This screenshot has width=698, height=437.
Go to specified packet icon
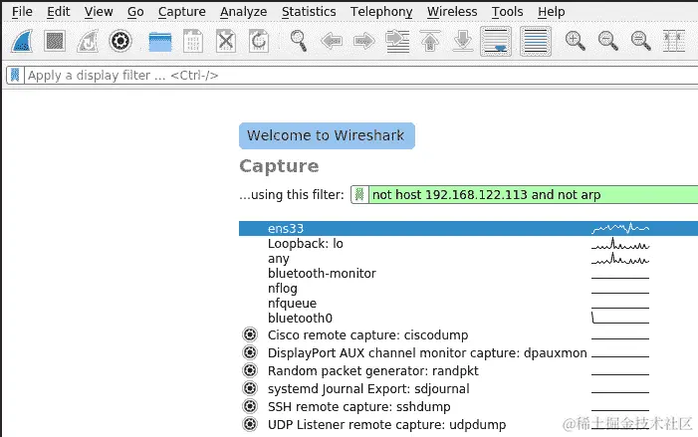397,42
